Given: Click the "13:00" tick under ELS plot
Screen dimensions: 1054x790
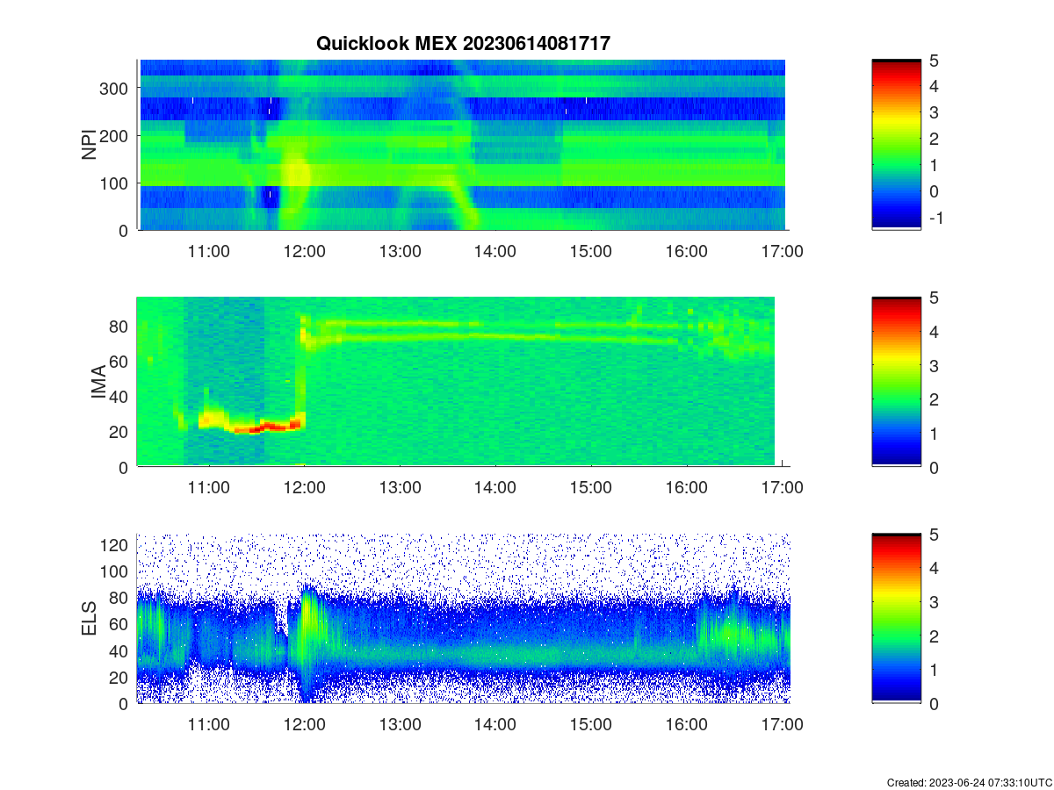Looking at the screenshot, I should (x=401, y=725).
